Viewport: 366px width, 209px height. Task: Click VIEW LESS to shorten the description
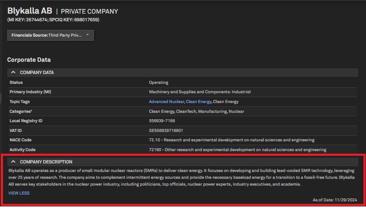pos(19,193)
